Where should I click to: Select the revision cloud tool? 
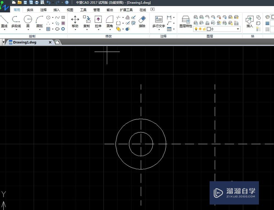[57, 29]
